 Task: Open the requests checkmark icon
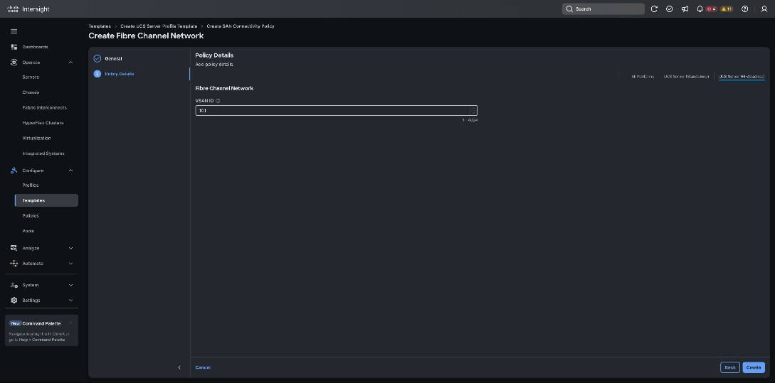point(669,9)
